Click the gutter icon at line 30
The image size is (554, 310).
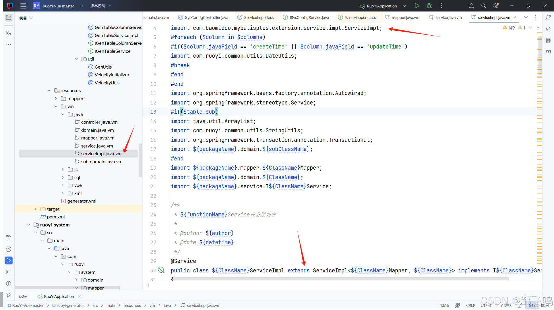click(x=161, y=270)
